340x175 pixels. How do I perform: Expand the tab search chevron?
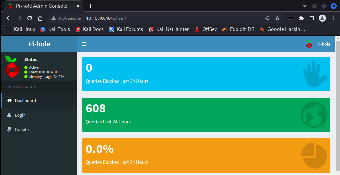pos(304,6)
